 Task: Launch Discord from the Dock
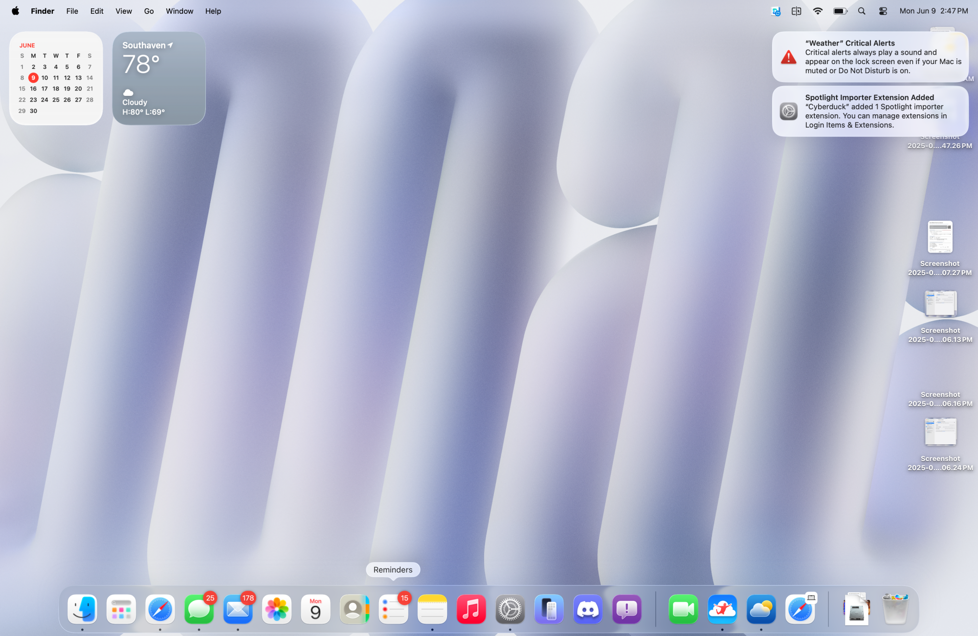tap(588, 609)
